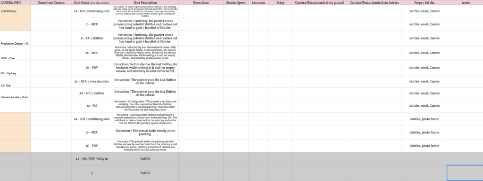Click the Shutter Speed column header
This screenshot has height=181, width=483.
pyautogui.click(x=236, y=2)
